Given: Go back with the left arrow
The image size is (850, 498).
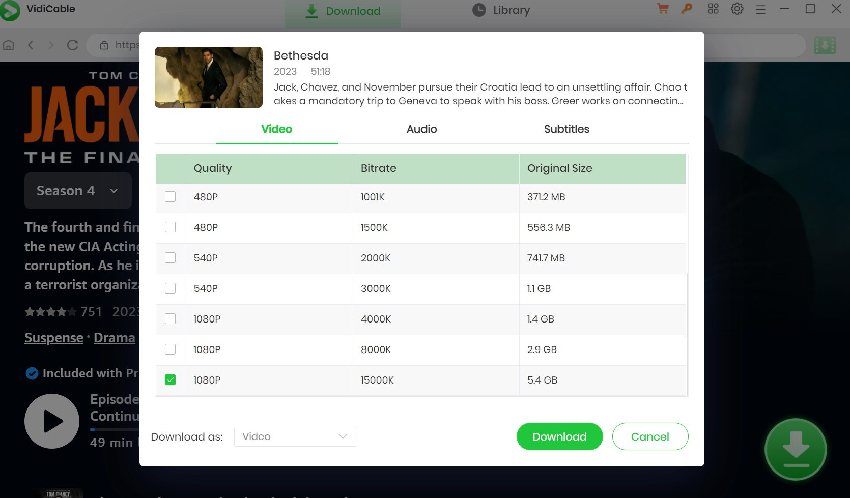Looking at the screenshot, I should (31, 45).
